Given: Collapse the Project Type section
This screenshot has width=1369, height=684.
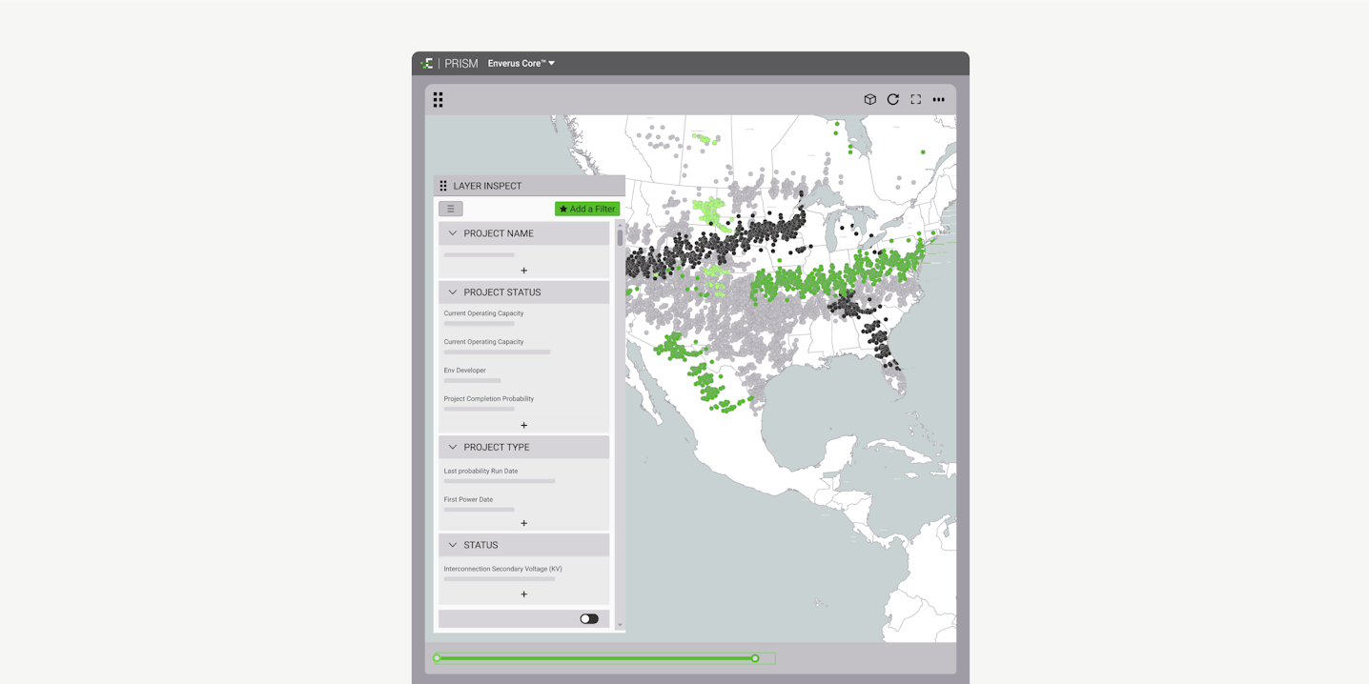Looking at the screenshot, I should [453, 447].
